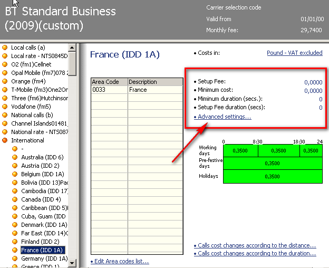
Task: Click the bullet icon next to Finland (IDD 2)
Action: (x=15, y=242)
